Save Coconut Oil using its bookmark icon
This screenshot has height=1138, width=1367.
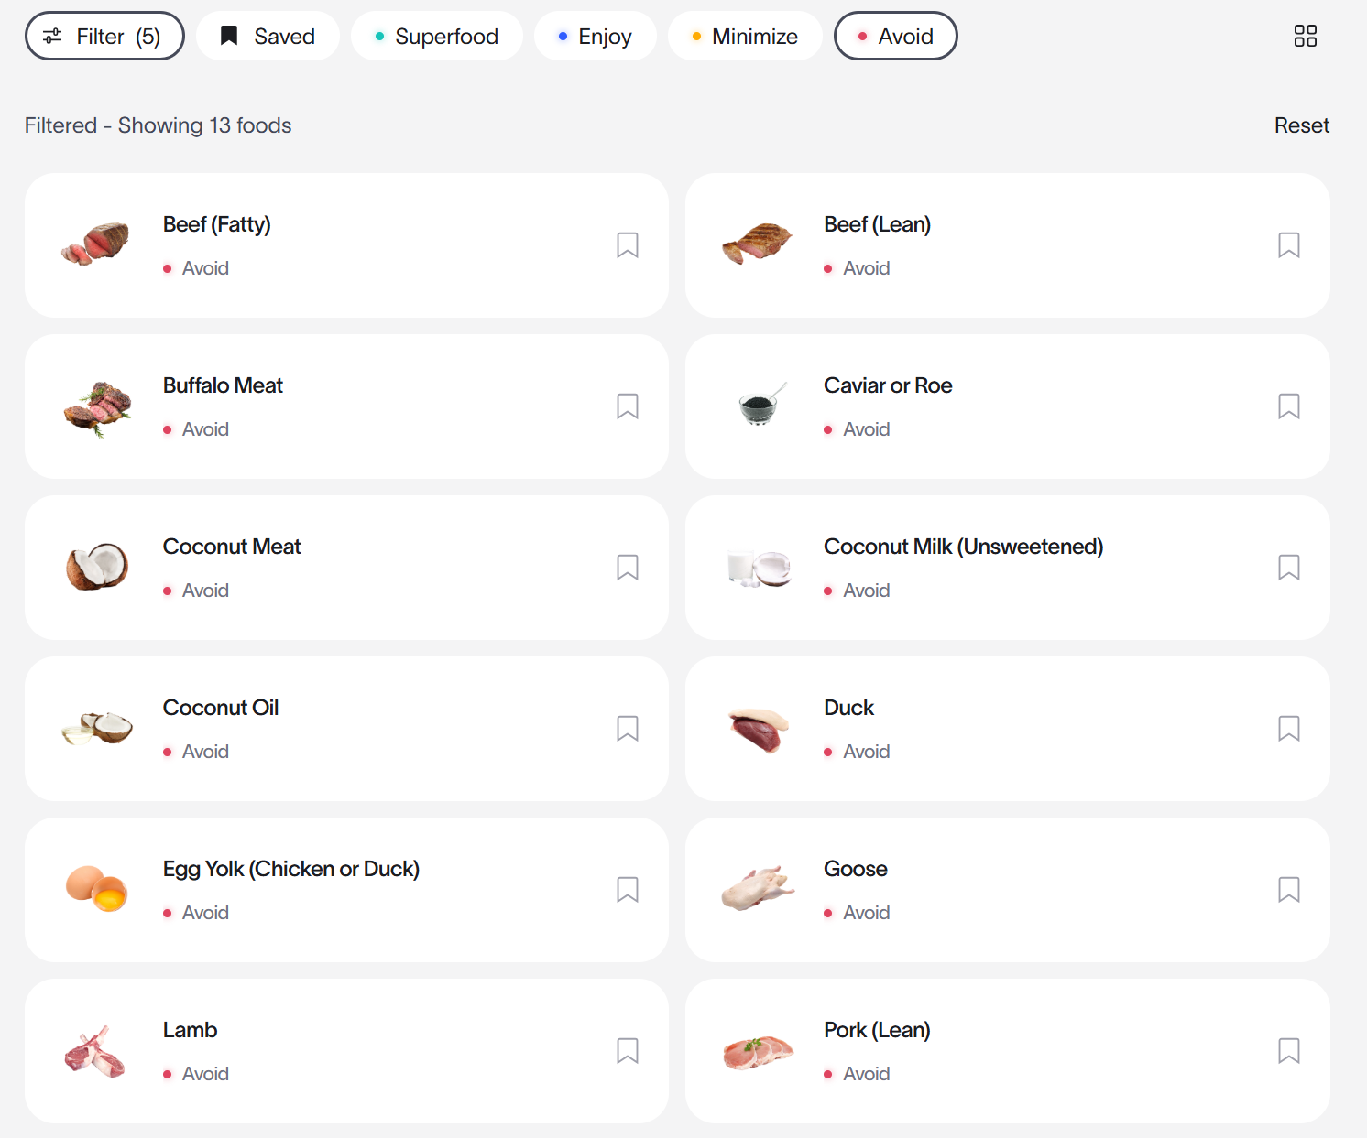[x=628, y=729]
